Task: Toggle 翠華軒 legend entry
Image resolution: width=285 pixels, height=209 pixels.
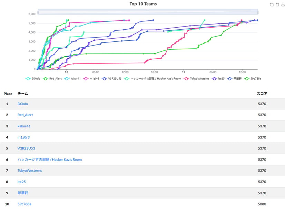Action: click(235, 79)
